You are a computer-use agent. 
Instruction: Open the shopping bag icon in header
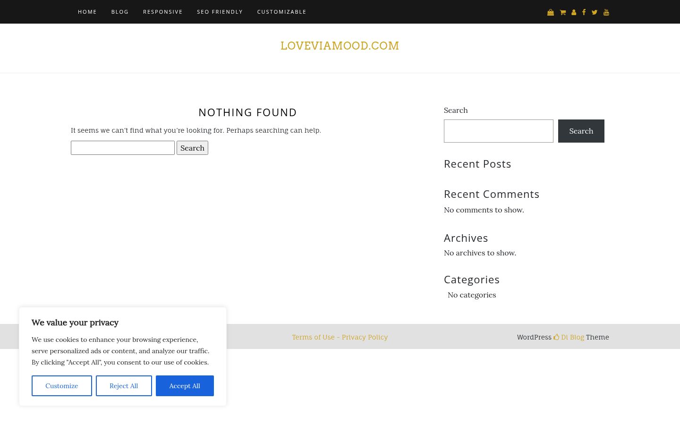(550, 12)
